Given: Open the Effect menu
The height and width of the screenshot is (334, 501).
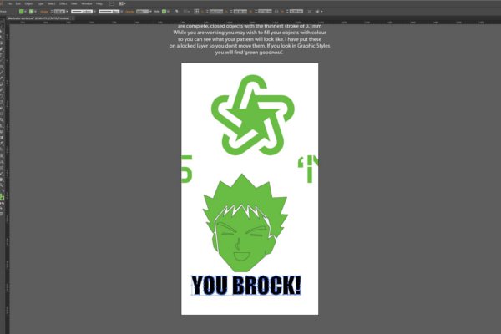Looking at the screenshot, I should (63, 4).
